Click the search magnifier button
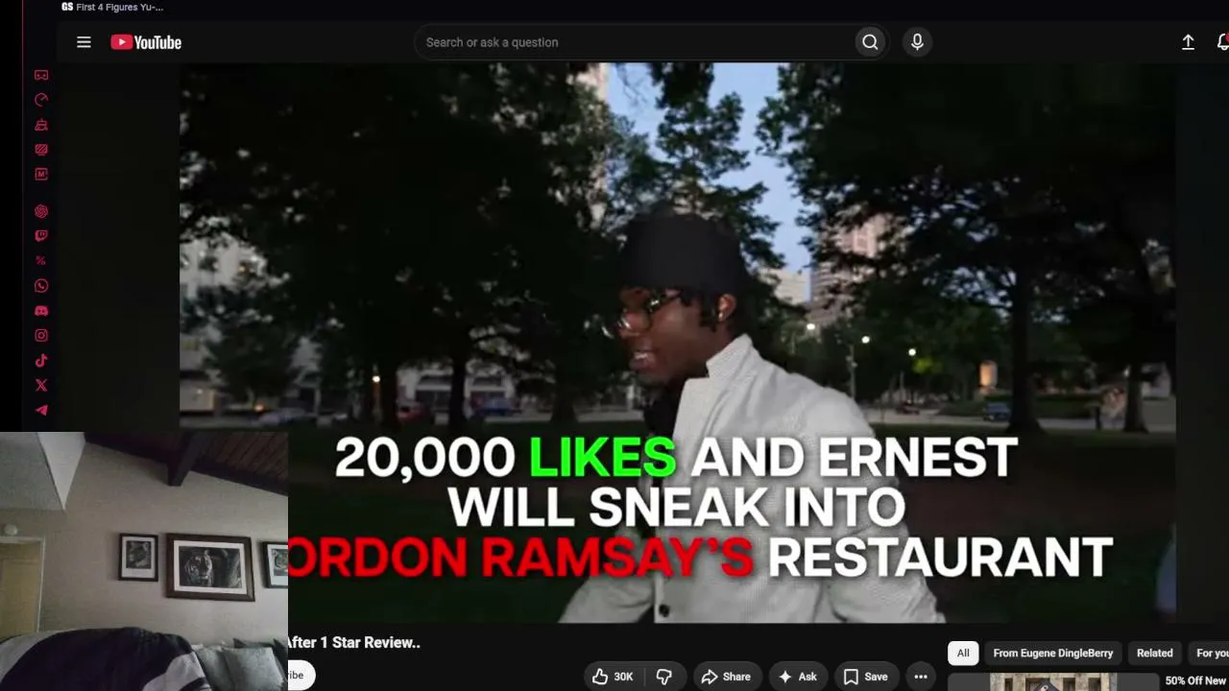This screenshot has width=1229, height=691. tap(870, 42)
